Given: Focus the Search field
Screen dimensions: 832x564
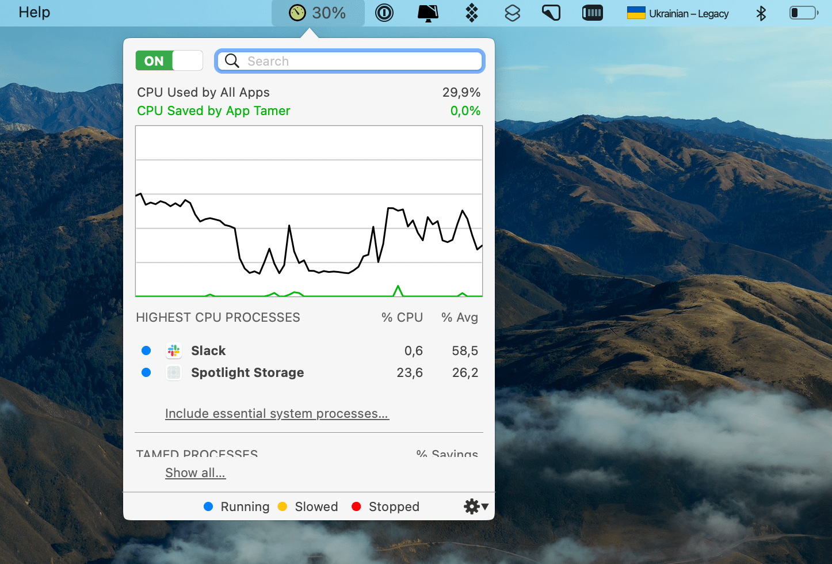Looking at the screenshot, I should pyautogui.click(x=350, y=61).
